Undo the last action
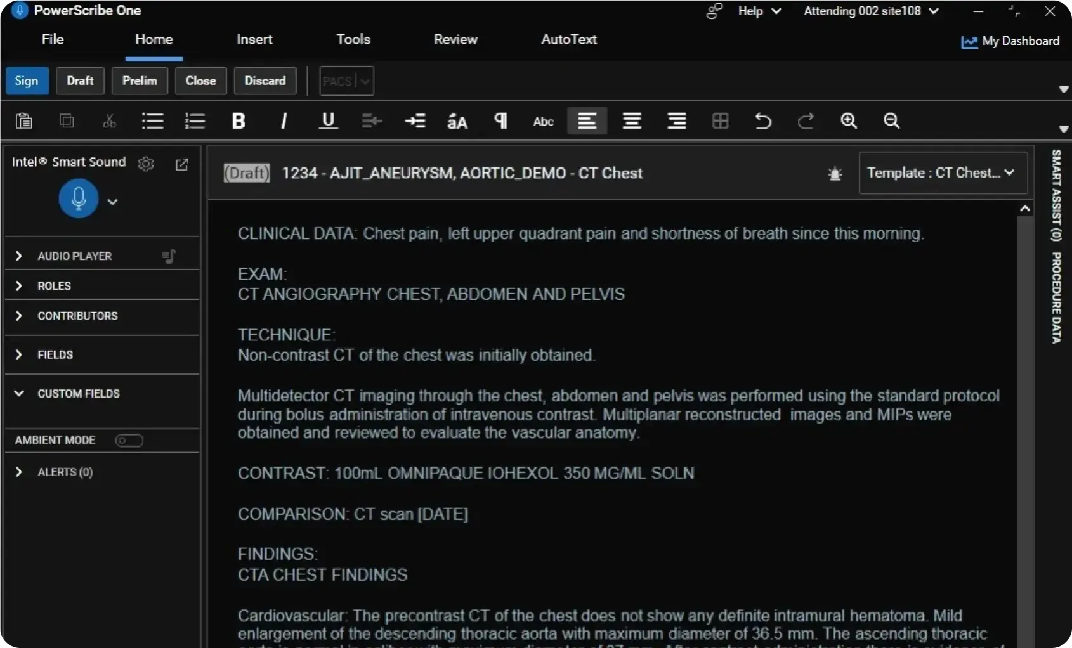This screenshot has width=1072, height=648. point(763,120)
